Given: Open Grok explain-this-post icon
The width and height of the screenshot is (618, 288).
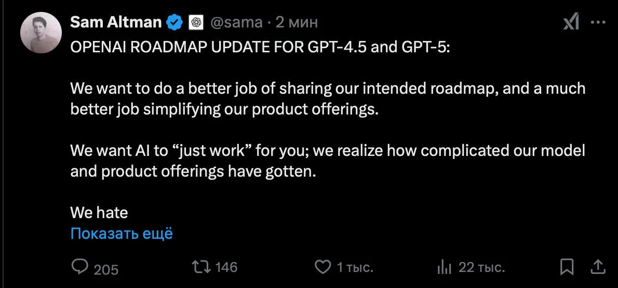Looking at the screenshot, I should point(571,22).
